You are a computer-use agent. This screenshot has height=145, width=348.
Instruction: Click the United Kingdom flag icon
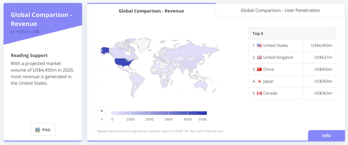tap(259, 57)
